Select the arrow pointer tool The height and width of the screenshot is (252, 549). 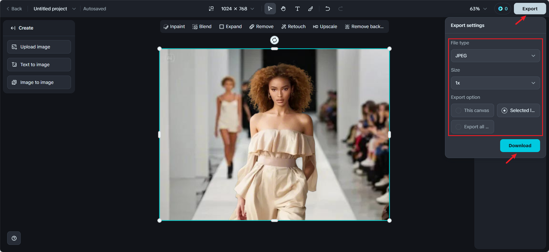coord(270,9)
